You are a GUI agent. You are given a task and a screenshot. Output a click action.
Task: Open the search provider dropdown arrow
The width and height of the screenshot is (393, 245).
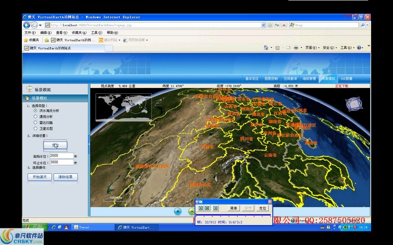click(367, 25)
